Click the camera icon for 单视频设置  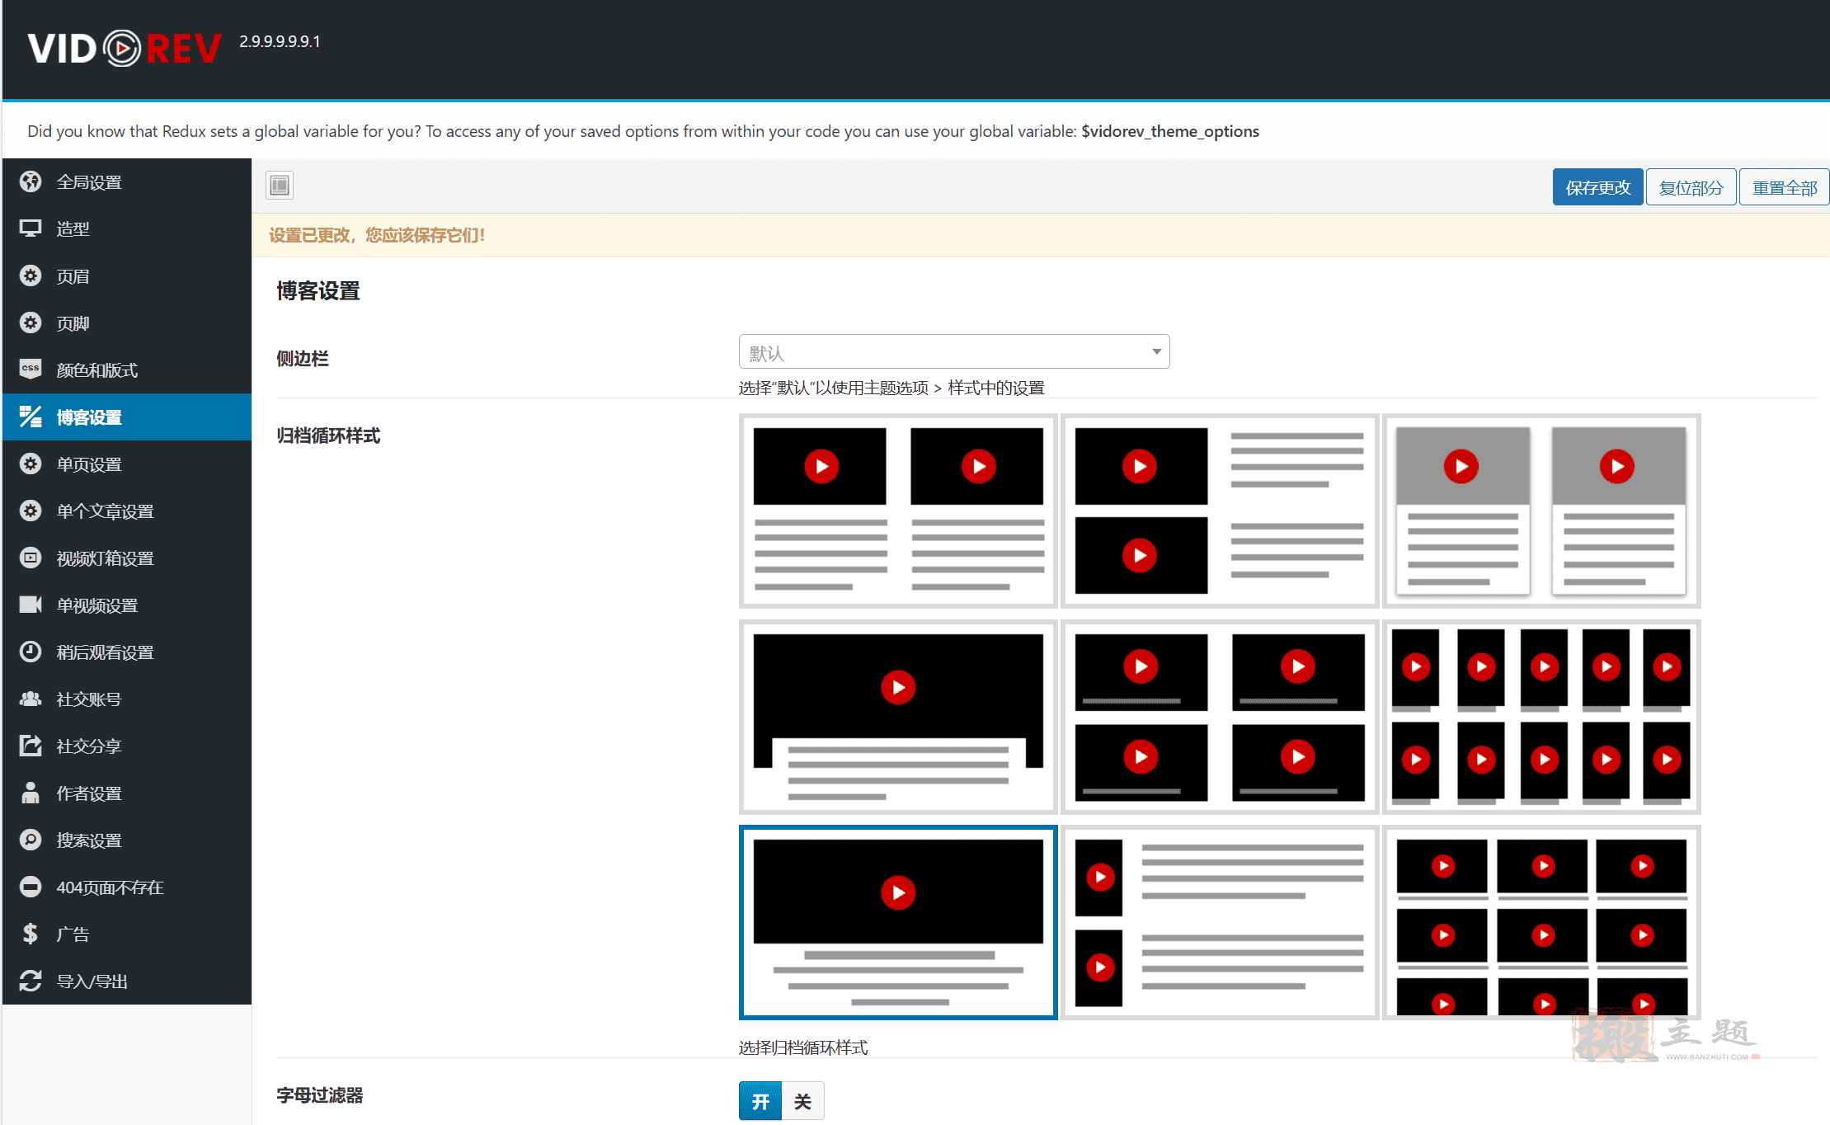pyautogui.click(x=31, y=605)
